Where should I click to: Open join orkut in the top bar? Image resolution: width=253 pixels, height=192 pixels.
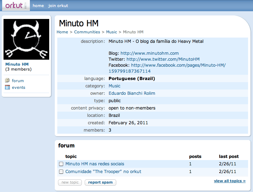[58, 6]
